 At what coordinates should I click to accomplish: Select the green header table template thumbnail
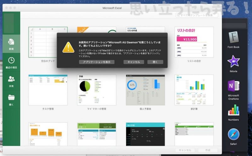point(194,134)
